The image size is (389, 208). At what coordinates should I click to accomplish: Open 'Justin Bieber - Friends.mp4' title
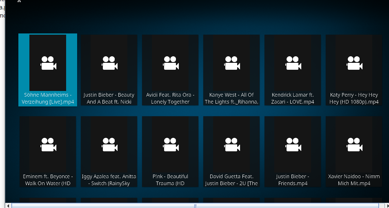point(293,180)
